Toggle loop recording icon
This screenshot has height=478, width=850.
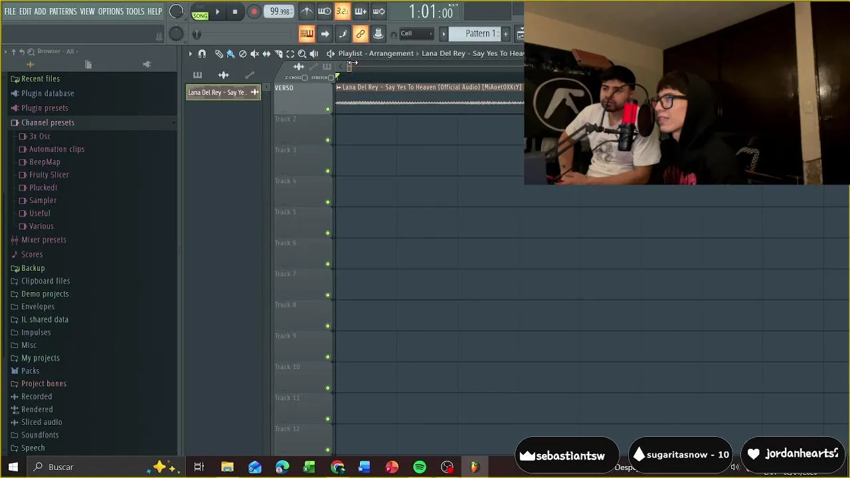[378, 11]
